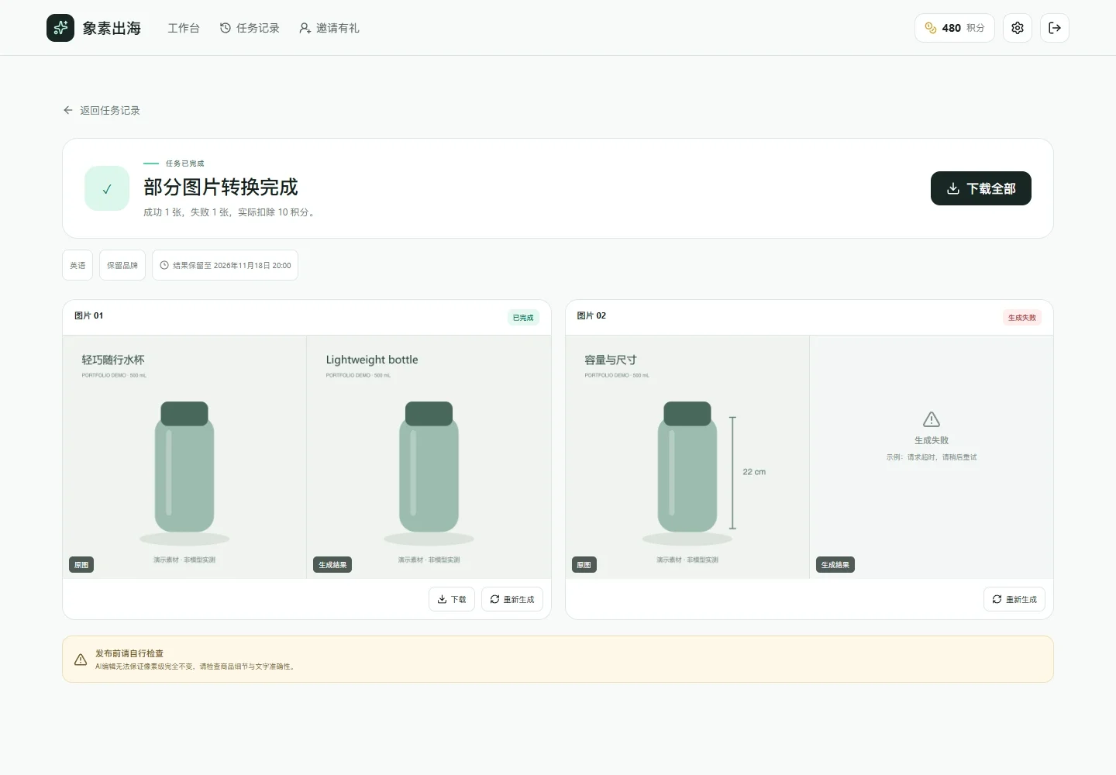Click the 图片 02 card title

click(591, 315)
